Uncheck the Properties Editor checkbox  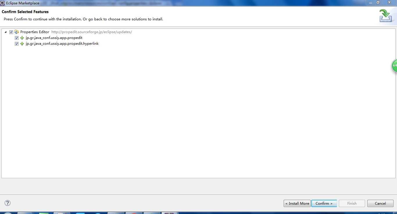[x=11, y=32]
